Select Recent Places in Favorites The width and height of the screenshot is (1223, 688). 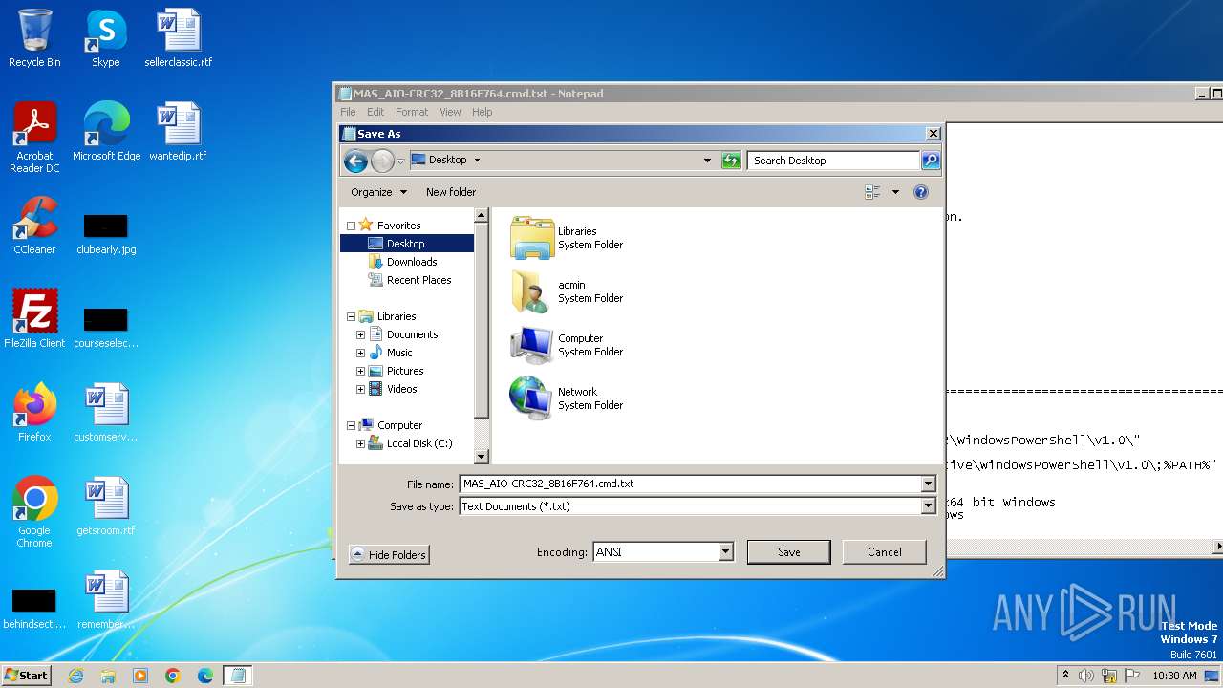click(418, 280)
